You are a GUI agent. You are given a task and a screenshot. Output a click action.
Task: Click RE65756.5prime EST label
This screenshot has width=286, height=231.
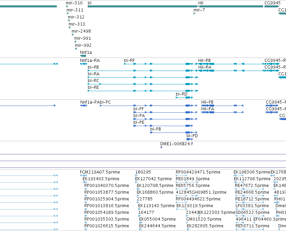point(193,186)
